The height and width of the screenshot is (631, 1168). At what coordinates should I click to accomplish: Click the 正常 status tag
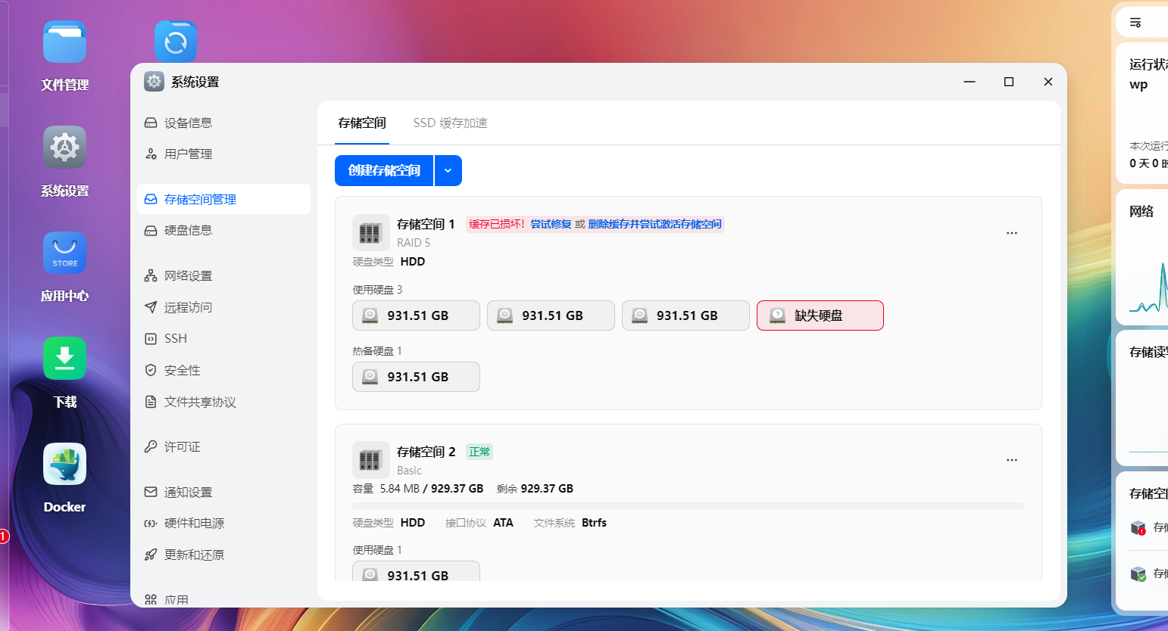479,452
